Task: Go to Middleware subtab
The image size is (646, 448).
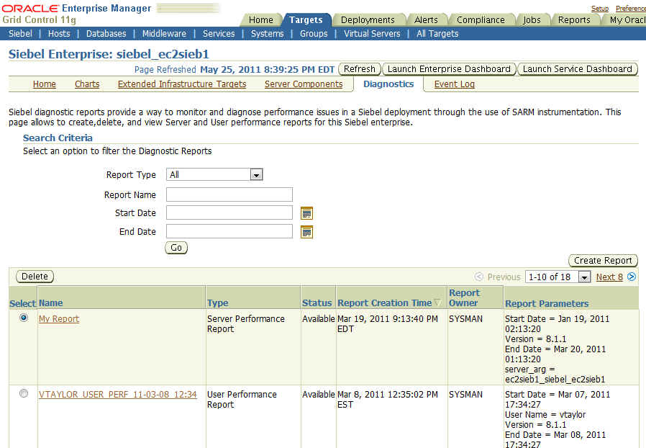Action: click(x=164, y=34)
